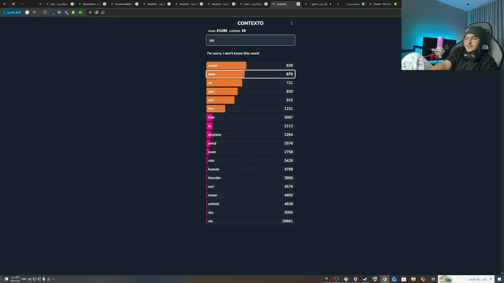Image resolution: width=504 pixels, height=283 pixels.
Task: Click the 'moon' guess row
Action: point(250,195)
